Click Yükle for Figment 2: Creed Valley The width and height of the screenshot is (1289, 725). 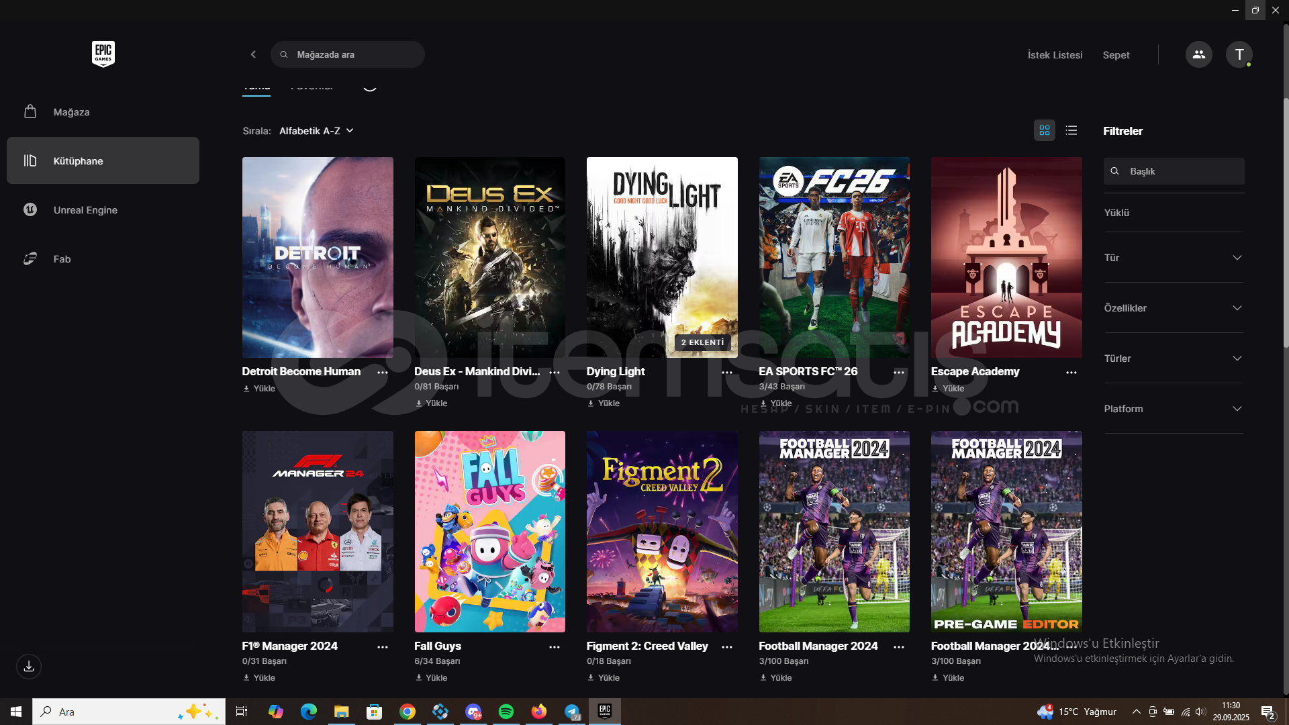[x=604, y=678]
